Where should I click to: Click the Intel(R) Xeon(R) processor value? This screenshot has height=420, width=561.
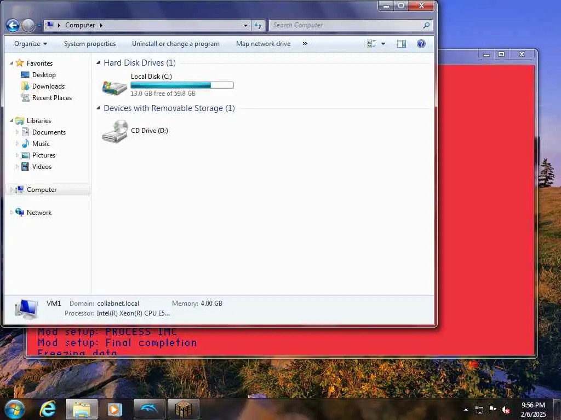pyautogui.click(x=133, y=313)
